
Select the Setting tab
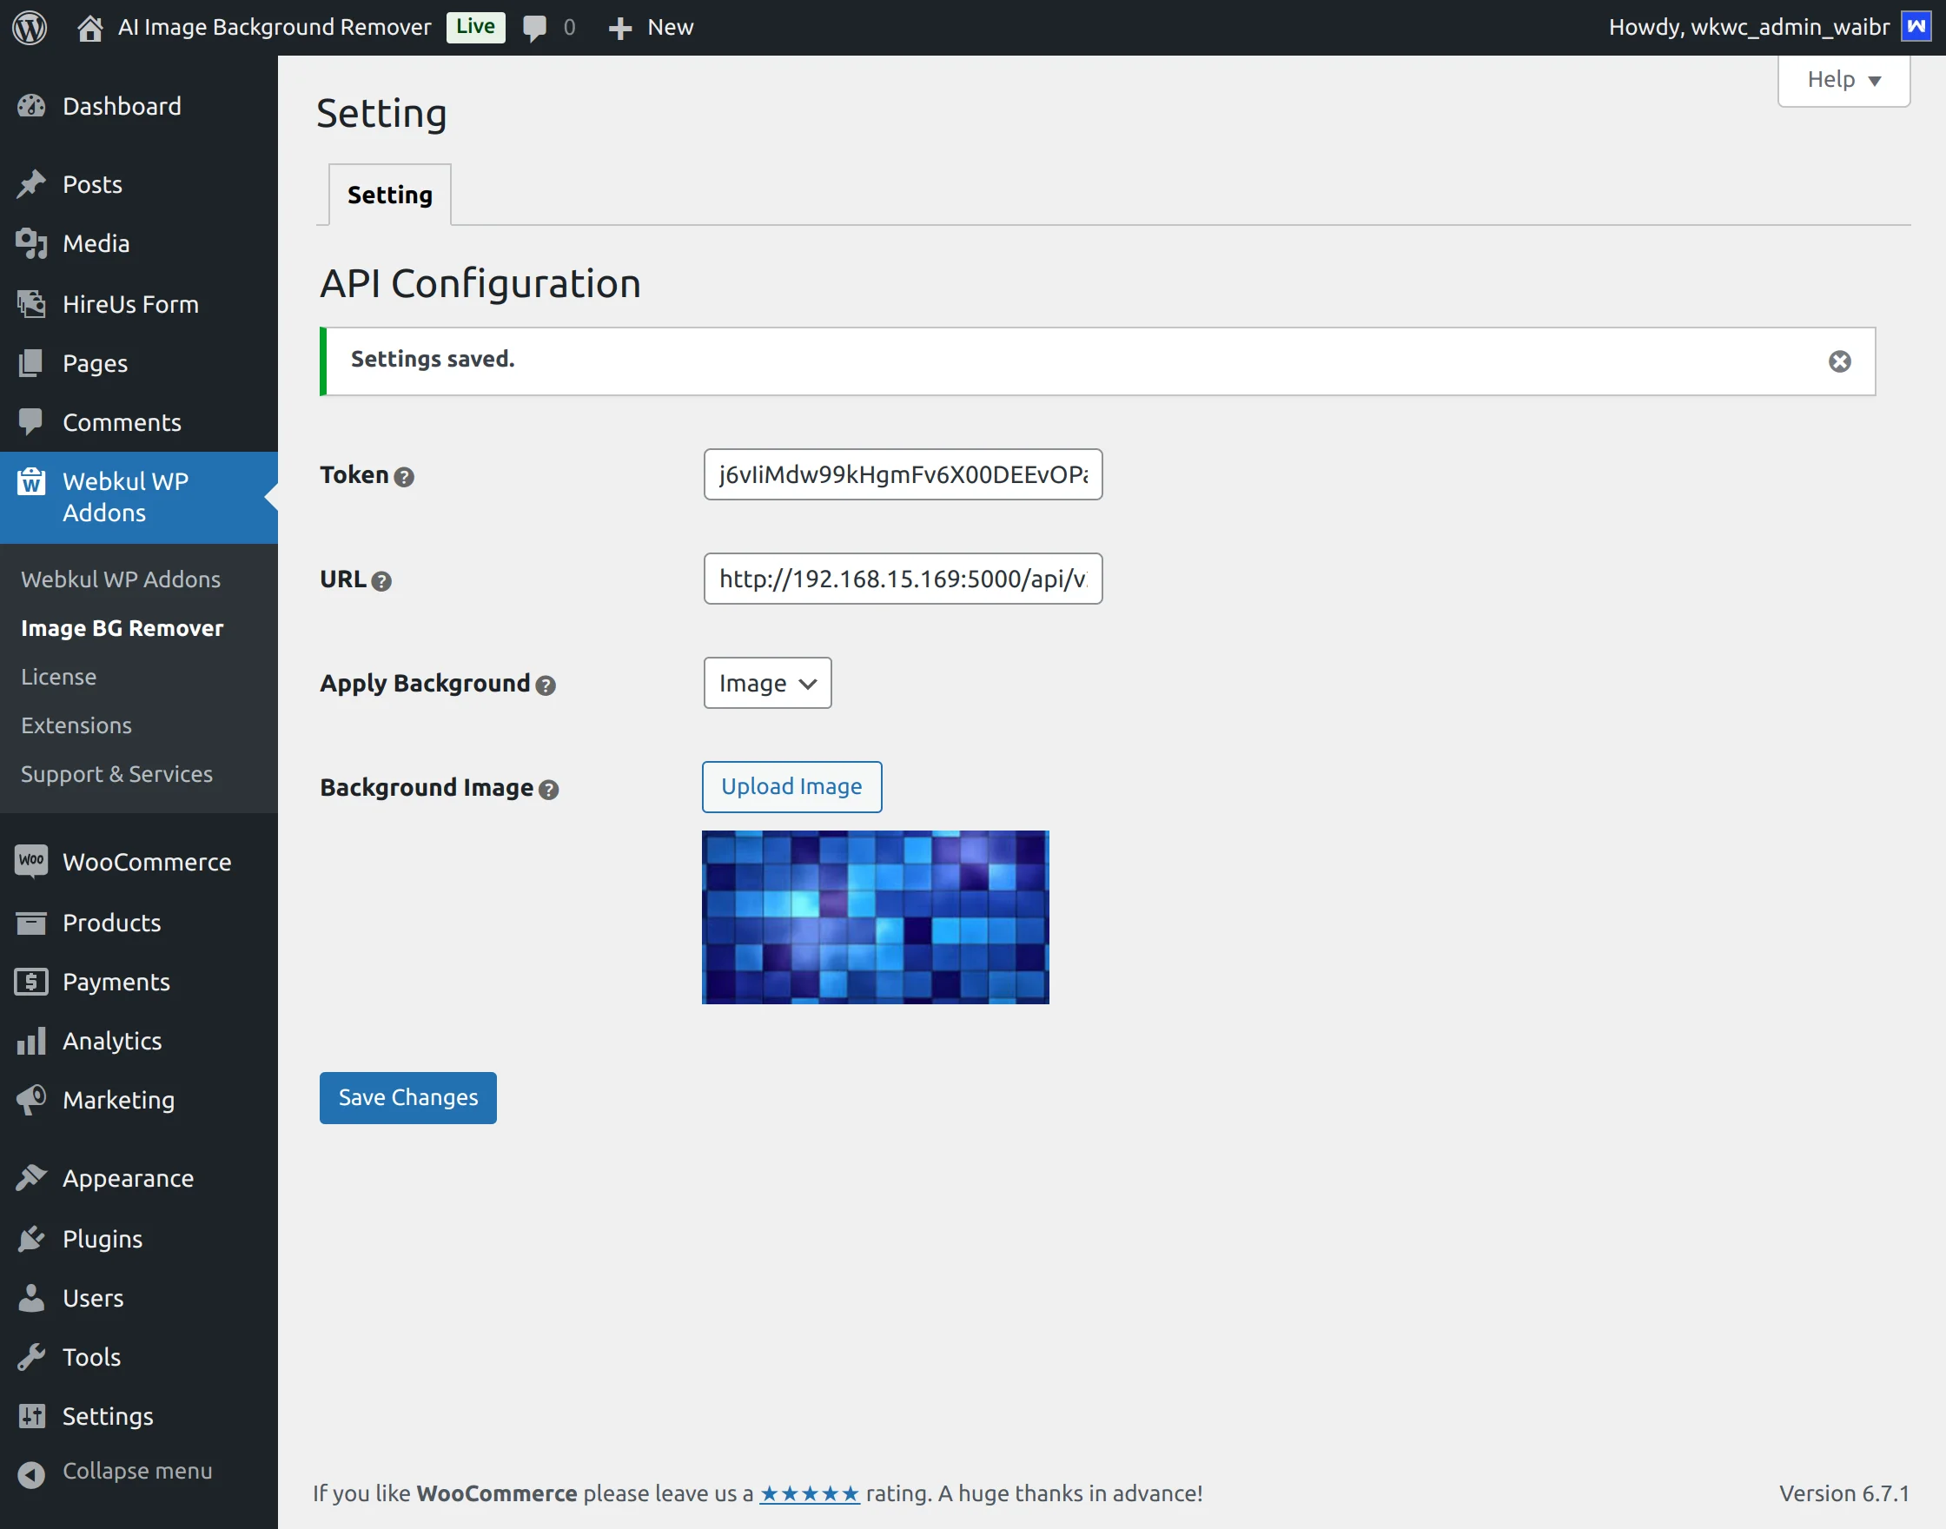pyautogui.click(x=389, y=195)
